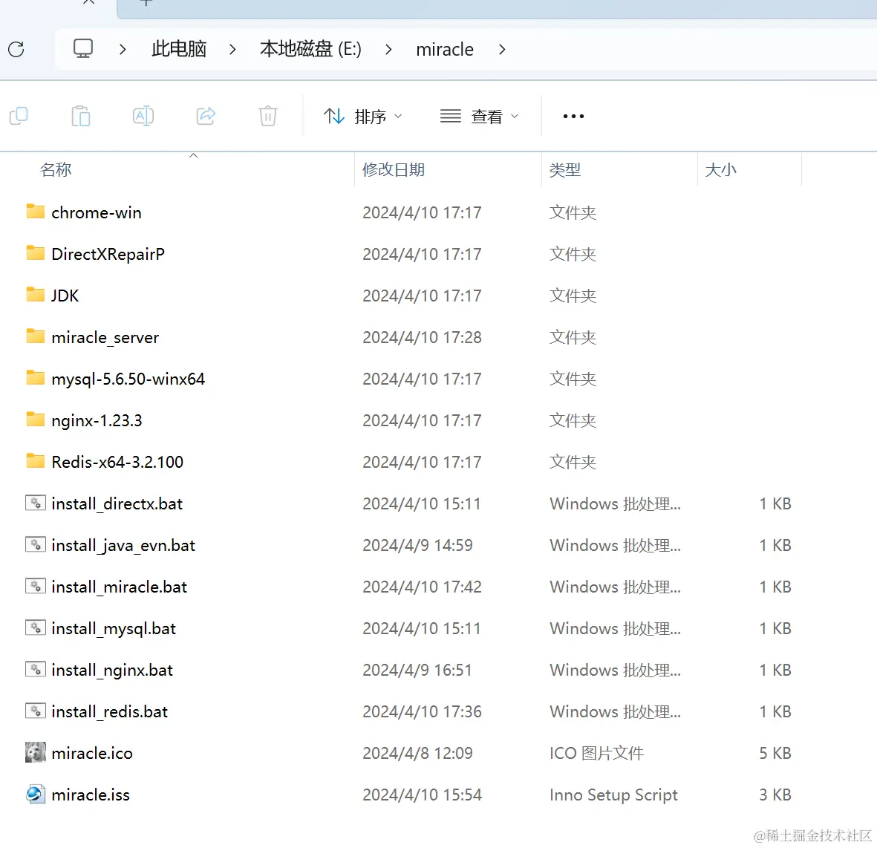Select install_nginx.bat file name

tap(112, 670)
